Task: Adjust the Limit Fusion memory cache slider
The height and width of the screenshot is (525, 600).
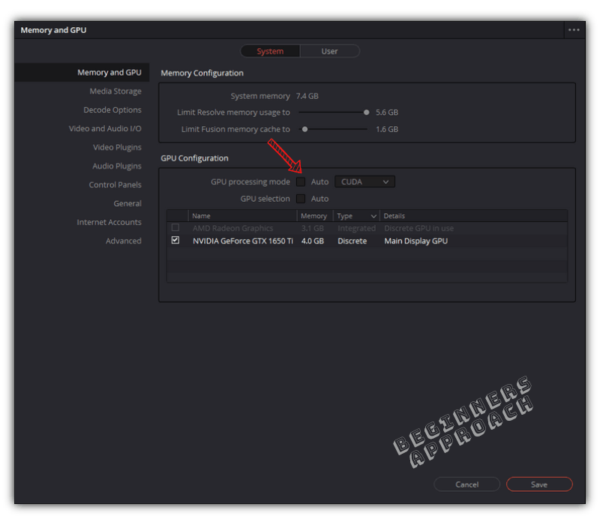Action: pos(304,129)
